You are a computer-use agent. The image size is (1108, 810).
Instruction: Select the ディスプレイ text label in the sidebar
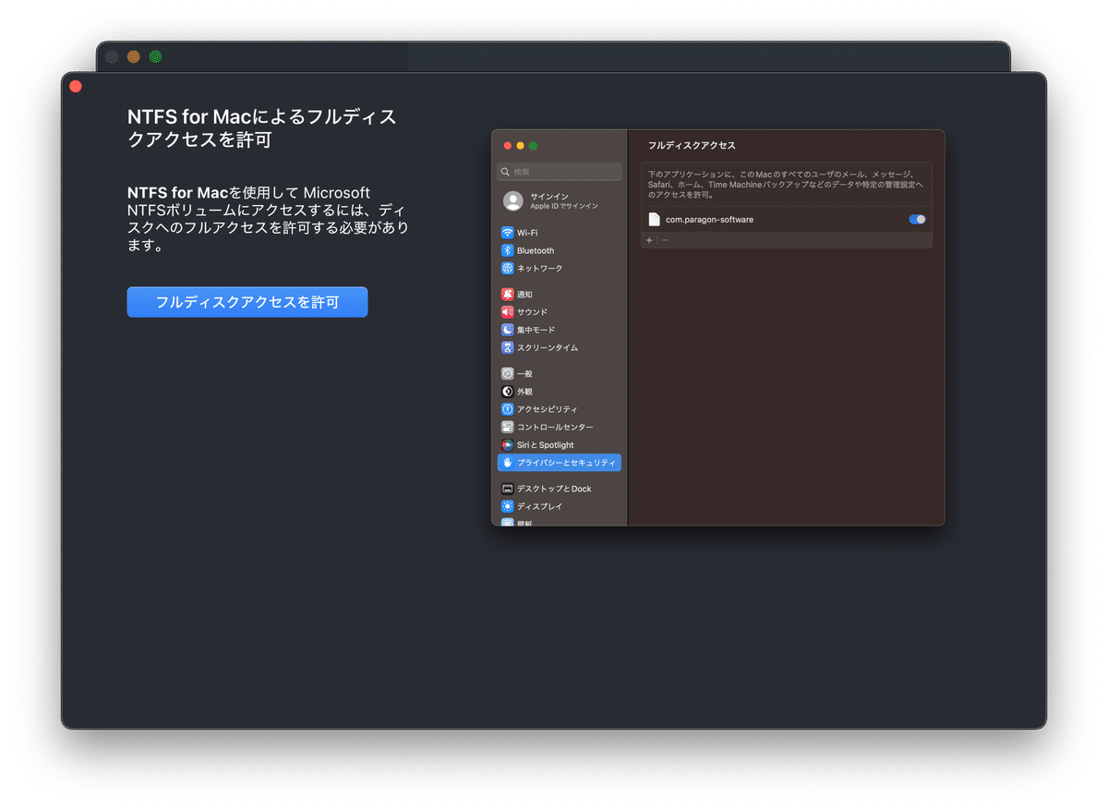click(x=539, y=506)
